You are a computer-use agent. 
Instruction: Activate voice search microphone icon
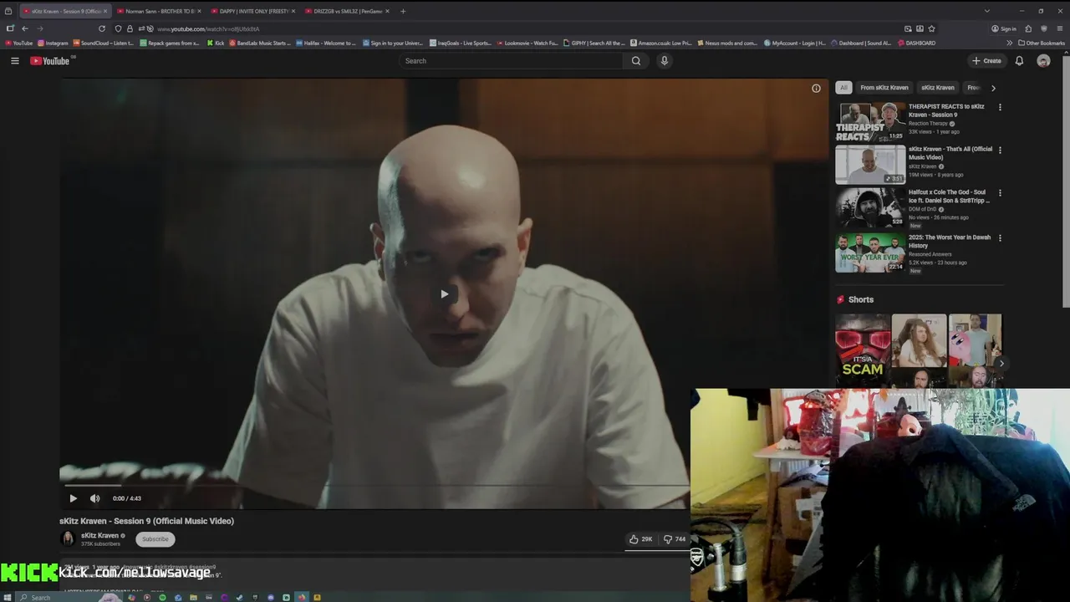click(x=665, y=61)
